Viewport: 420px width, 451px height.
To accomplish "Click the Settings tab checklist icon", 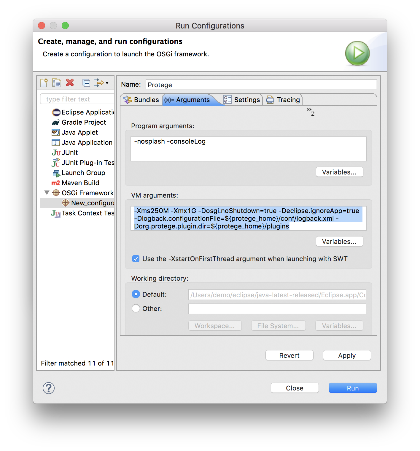I will tap(227, 100).
